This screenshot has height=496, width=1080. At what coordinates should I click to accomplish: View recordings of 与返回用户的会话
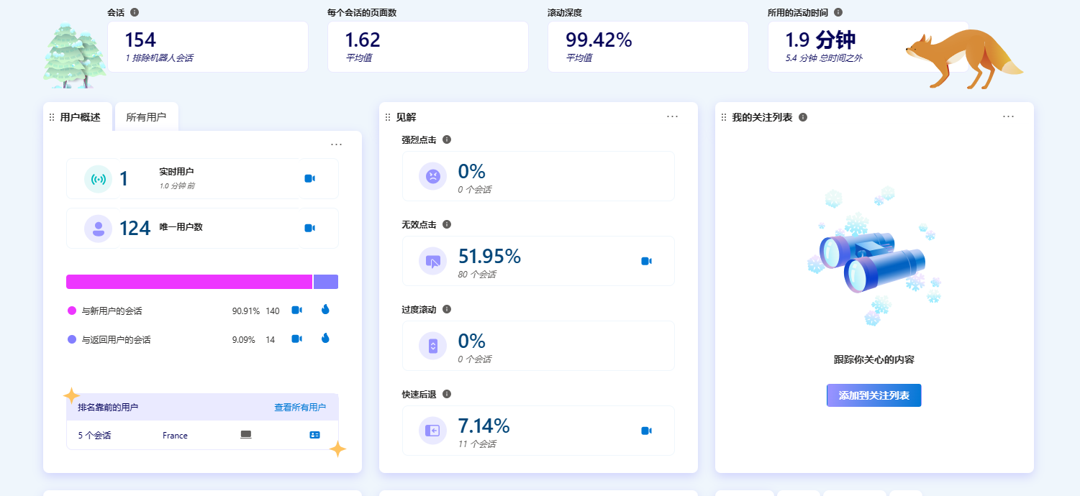click(296, 339)
